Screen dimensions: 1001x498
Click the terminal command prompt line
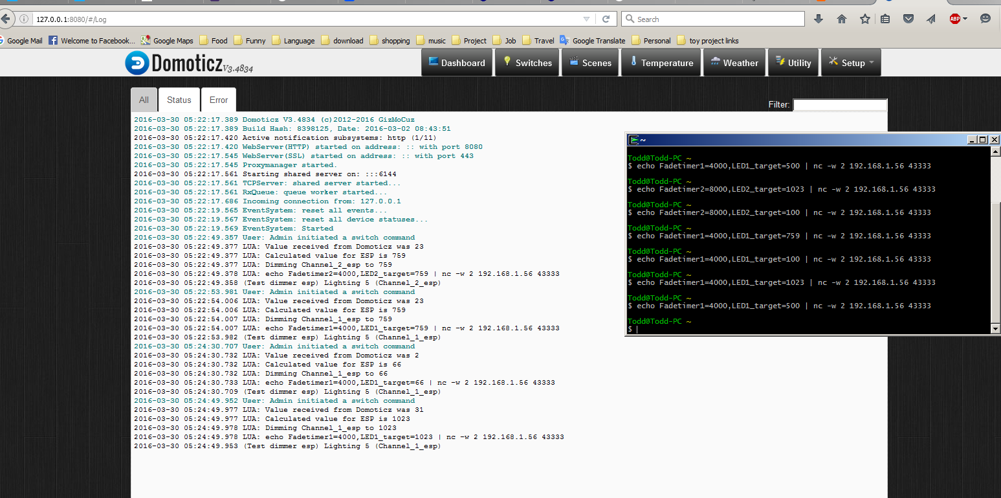click(632, 329)
